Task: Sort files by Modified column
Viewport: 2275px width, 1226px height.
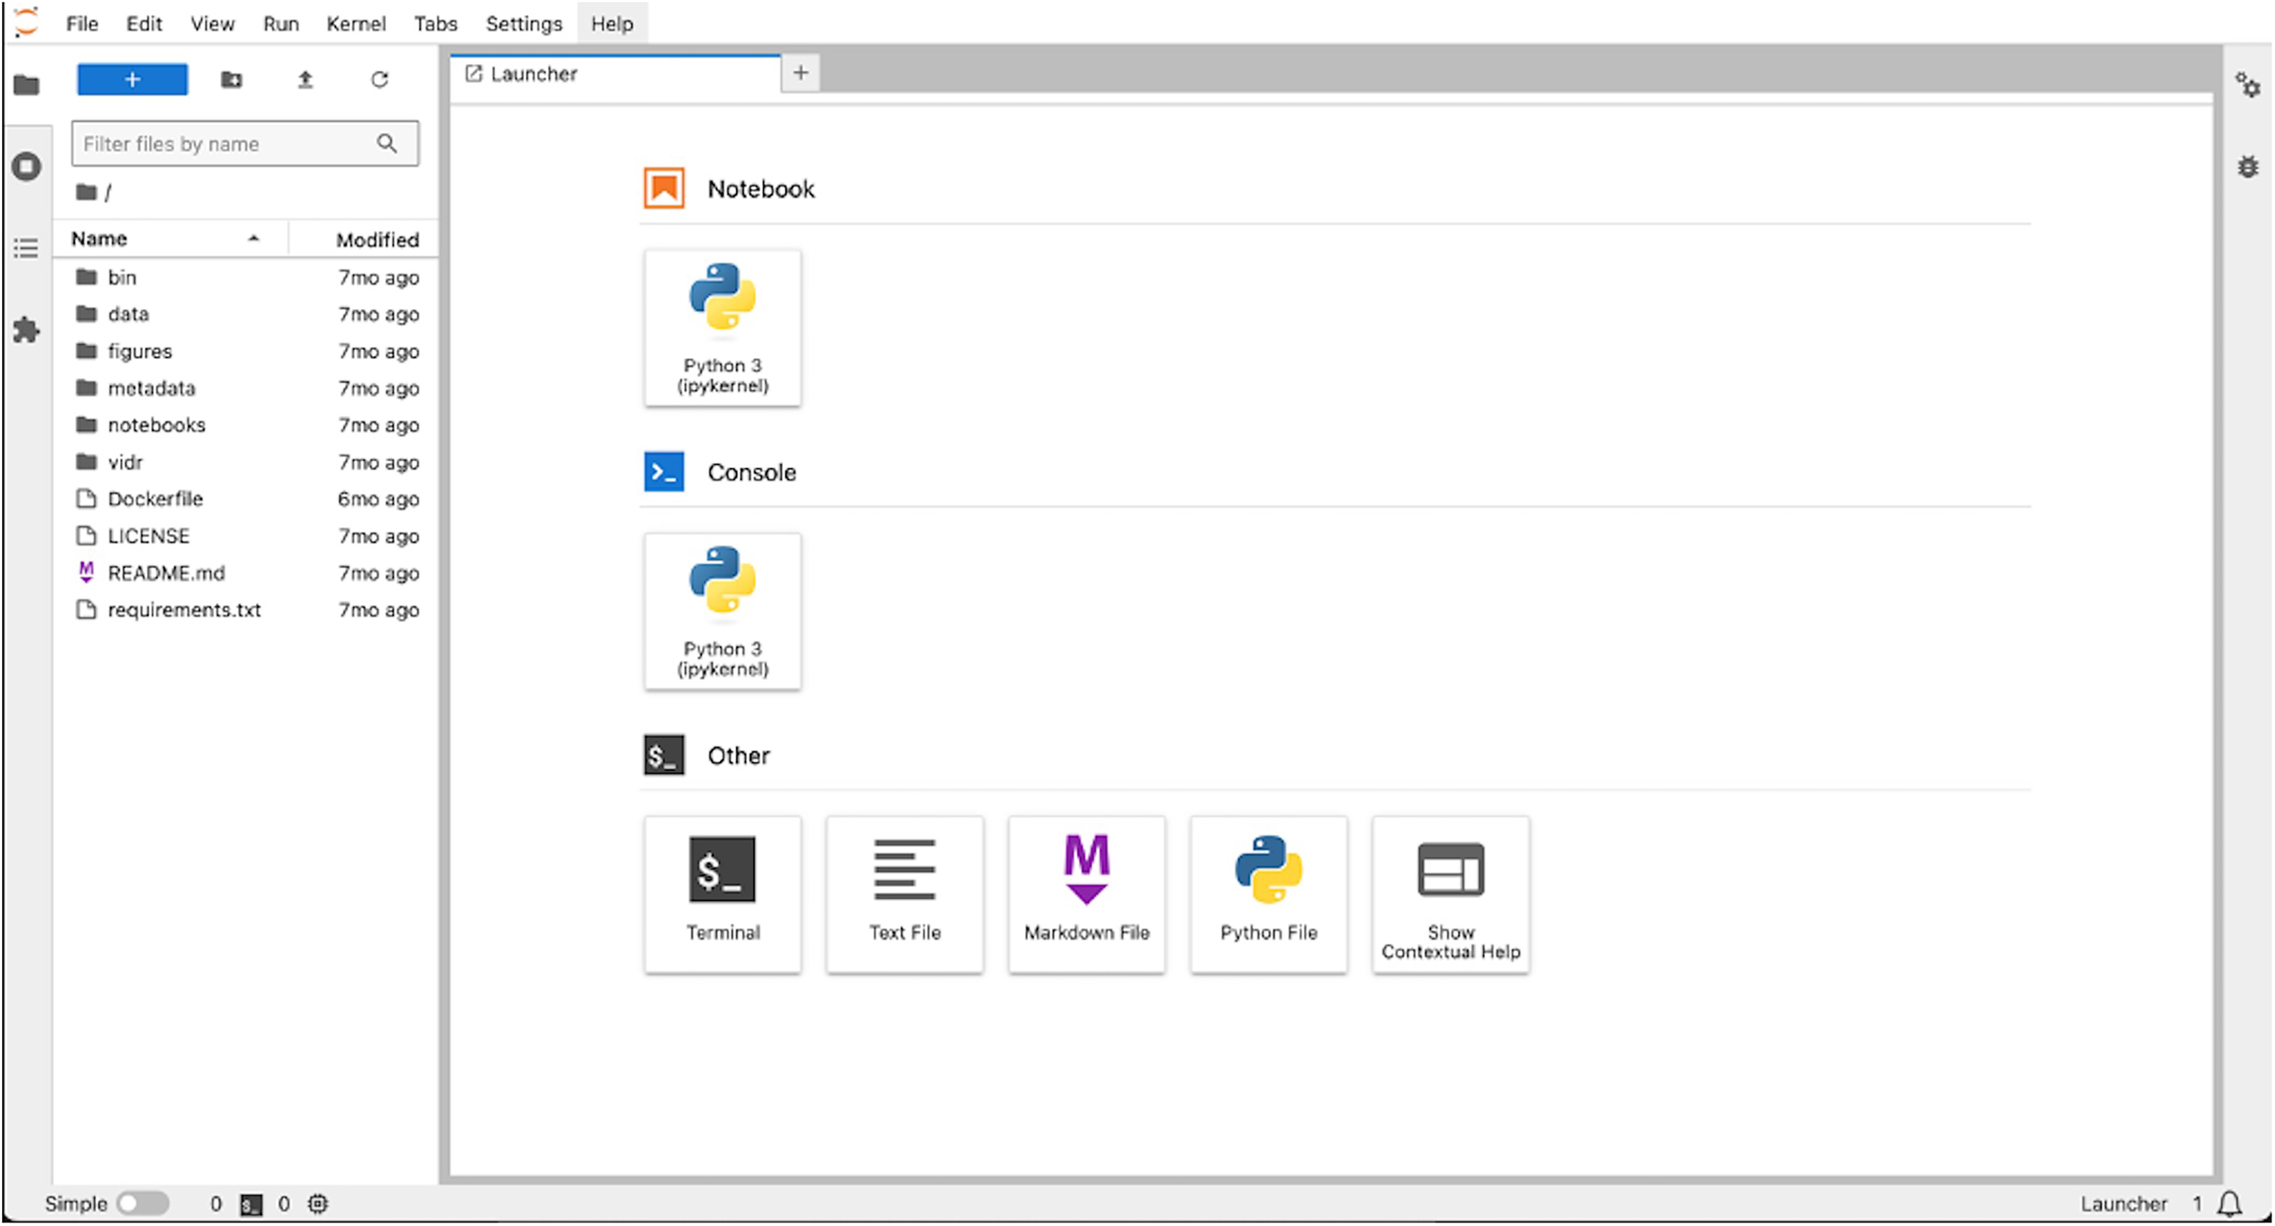Action: [x=376, y=239]
